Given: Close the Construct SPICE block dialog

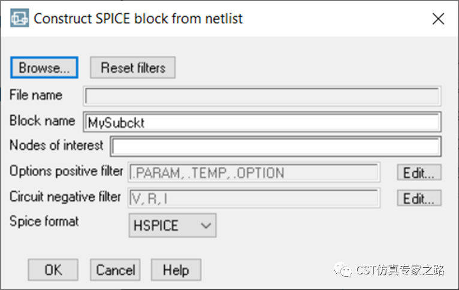Looking at the screenshot, I should (439, 19).
